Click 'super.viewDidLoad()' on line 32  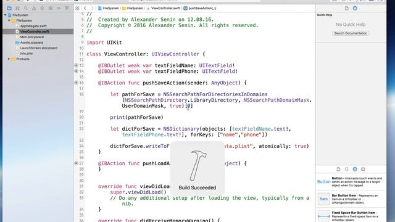click(x=138, y=192)
